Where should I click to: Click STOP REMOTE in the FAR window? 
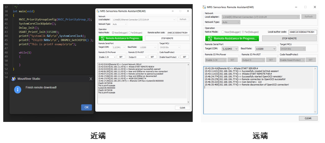289,38
